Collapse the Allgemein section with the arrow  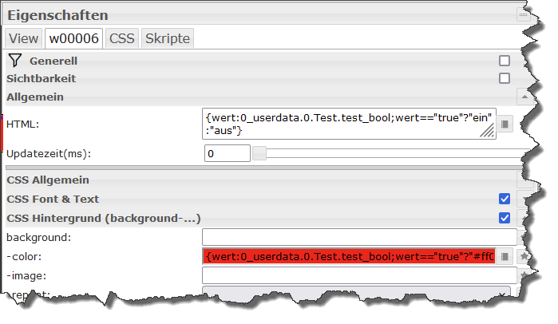(x=524, y=97)
